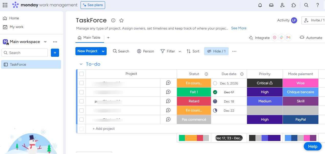
Task: Check the En cours Dec 5, 2026 row
Action: pyautogui.click(x=82, y=83)
